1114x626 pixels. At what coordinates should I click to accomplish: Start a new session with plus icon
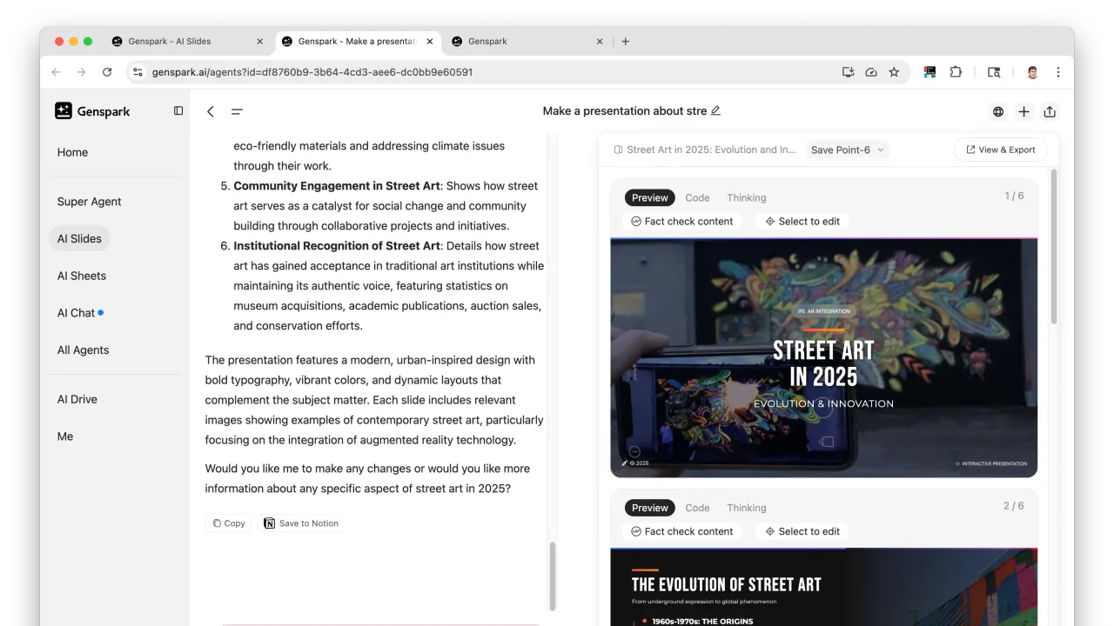pyautogui.click(x=1023, y=111)
